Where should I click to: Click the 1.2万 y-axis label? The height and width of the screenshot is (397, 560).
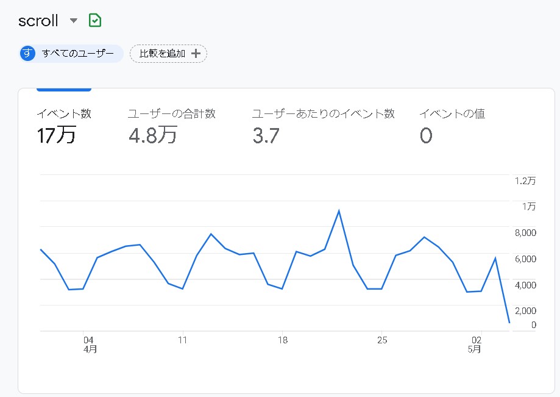tap(525, 181)
